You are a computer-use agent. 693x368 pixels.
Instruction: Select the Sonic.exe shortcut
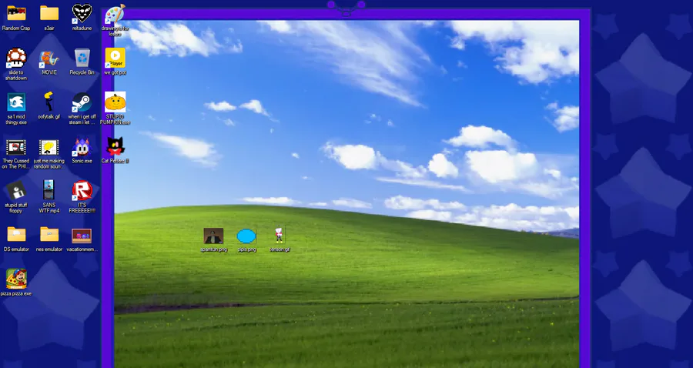(82, 147)
